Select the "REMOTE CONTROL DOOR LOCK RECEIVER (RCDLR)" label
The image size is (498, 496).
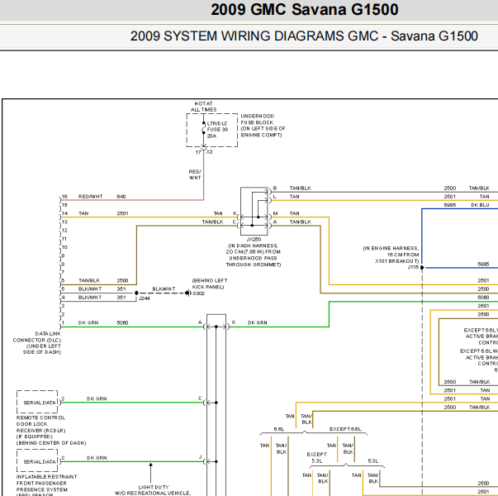tap(40, 424)
